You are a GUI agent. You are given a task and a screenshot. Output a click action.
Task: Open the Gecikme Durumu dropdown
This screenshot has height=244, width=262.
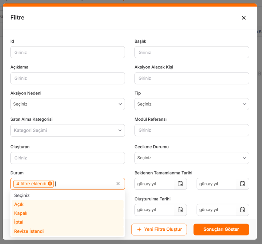pyautogui.click(x=192, y=158)
